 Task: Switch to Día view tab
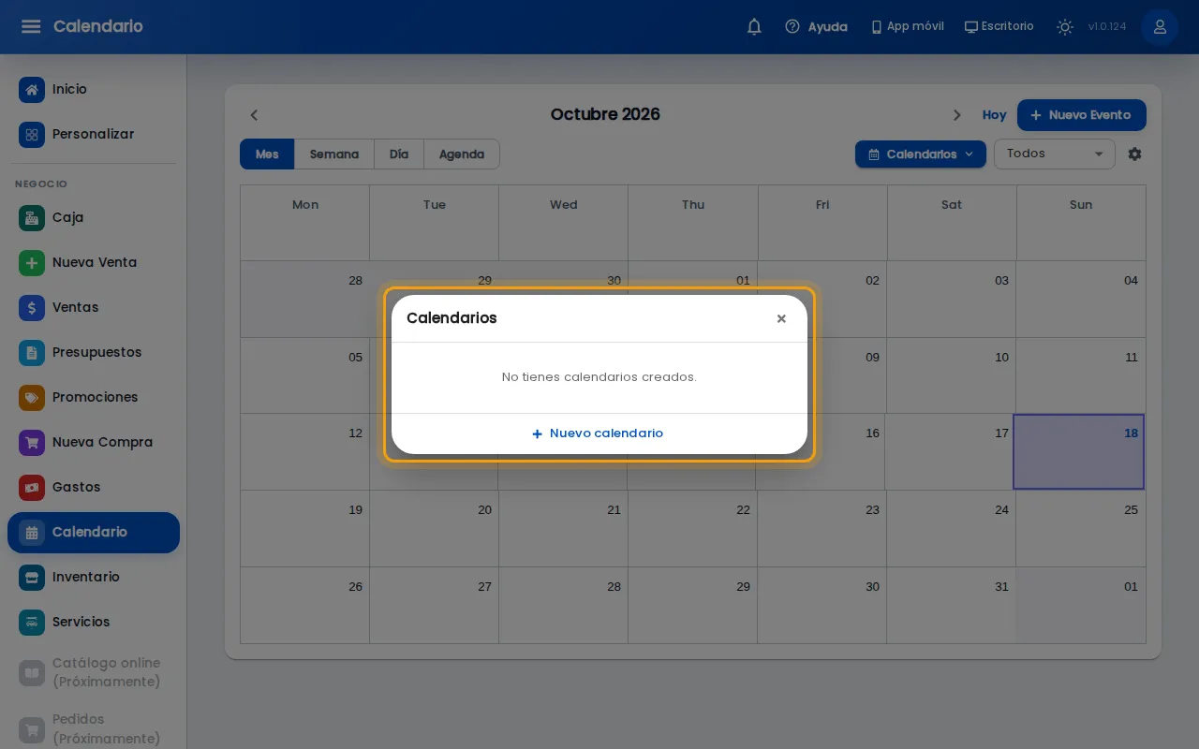pyautogui.click(x=399, y=154)
